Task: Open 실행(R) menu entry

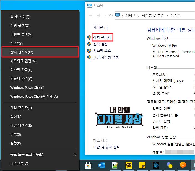Action: 40,143
